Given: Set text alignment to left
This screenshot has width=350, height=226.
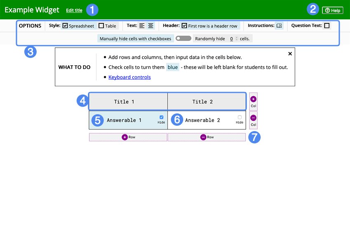Looking at the screenshot, I should click(142, 25).
